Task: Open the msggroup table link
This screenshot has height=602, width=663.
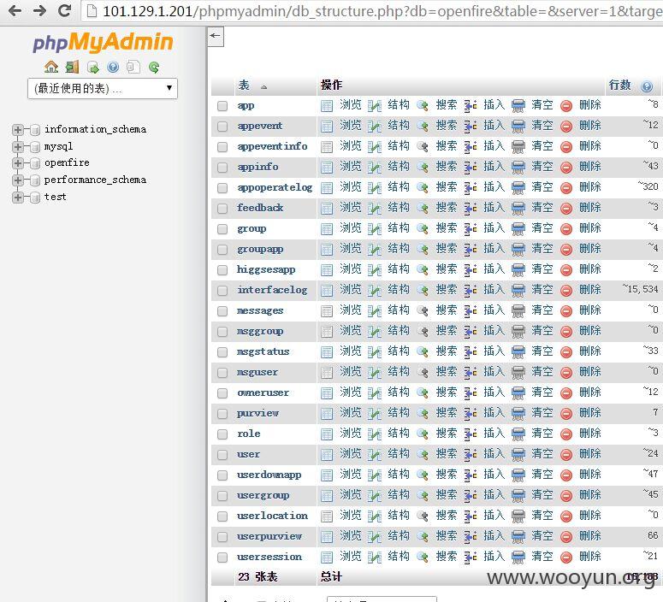Action: (x=260, y=331)
